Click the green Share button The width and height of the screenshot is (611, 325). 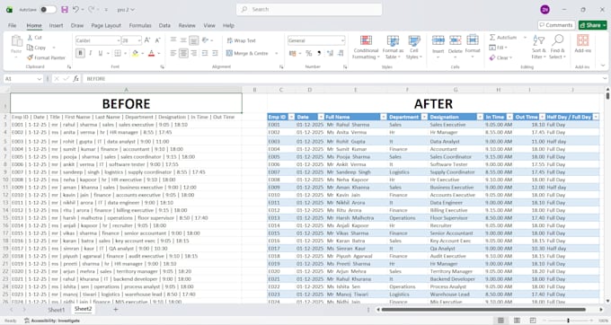(x=593, y=25)
